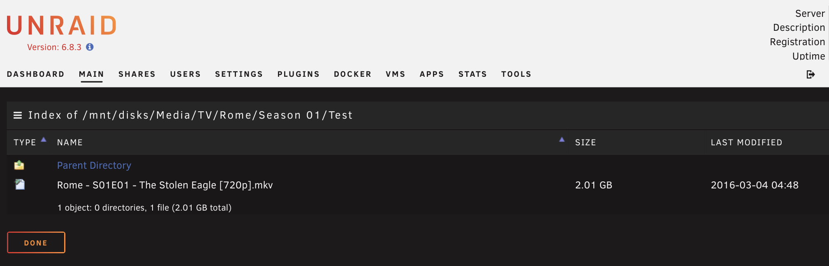Sort by type using the arrow

coord(44,140)
